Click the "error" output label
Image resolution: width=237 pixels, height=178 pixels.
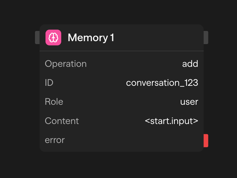pyautogui.click(x=55, y=140)
